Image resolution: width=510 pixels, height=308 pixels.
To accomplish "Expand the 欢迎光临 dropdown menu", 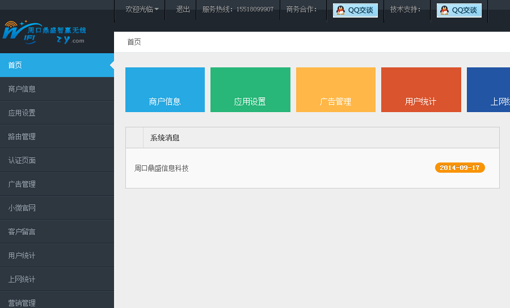I will [x=142, y=10].
